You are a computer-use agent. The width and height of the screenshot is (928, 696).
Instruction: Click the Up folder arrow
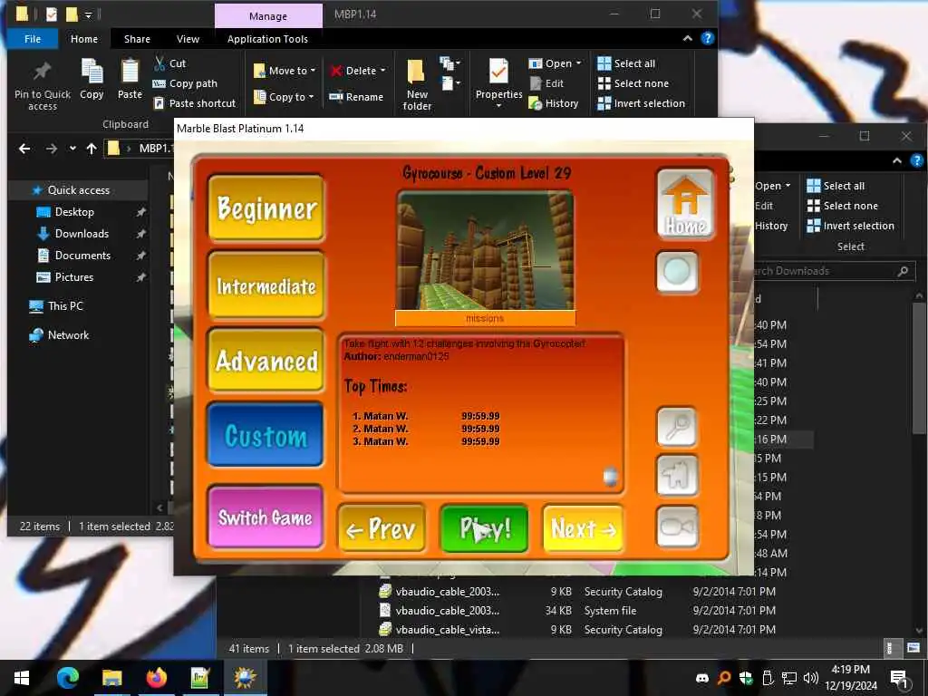92,149
